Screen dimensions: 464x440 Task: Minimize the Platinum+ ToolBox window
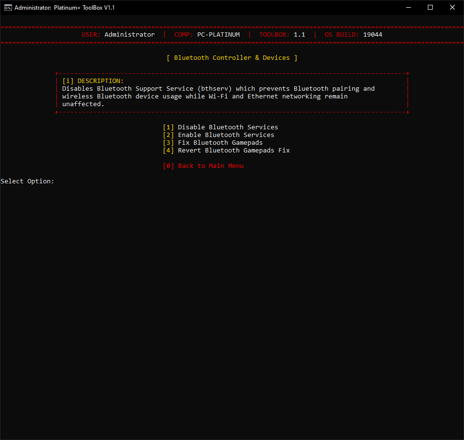click(409, 7)
